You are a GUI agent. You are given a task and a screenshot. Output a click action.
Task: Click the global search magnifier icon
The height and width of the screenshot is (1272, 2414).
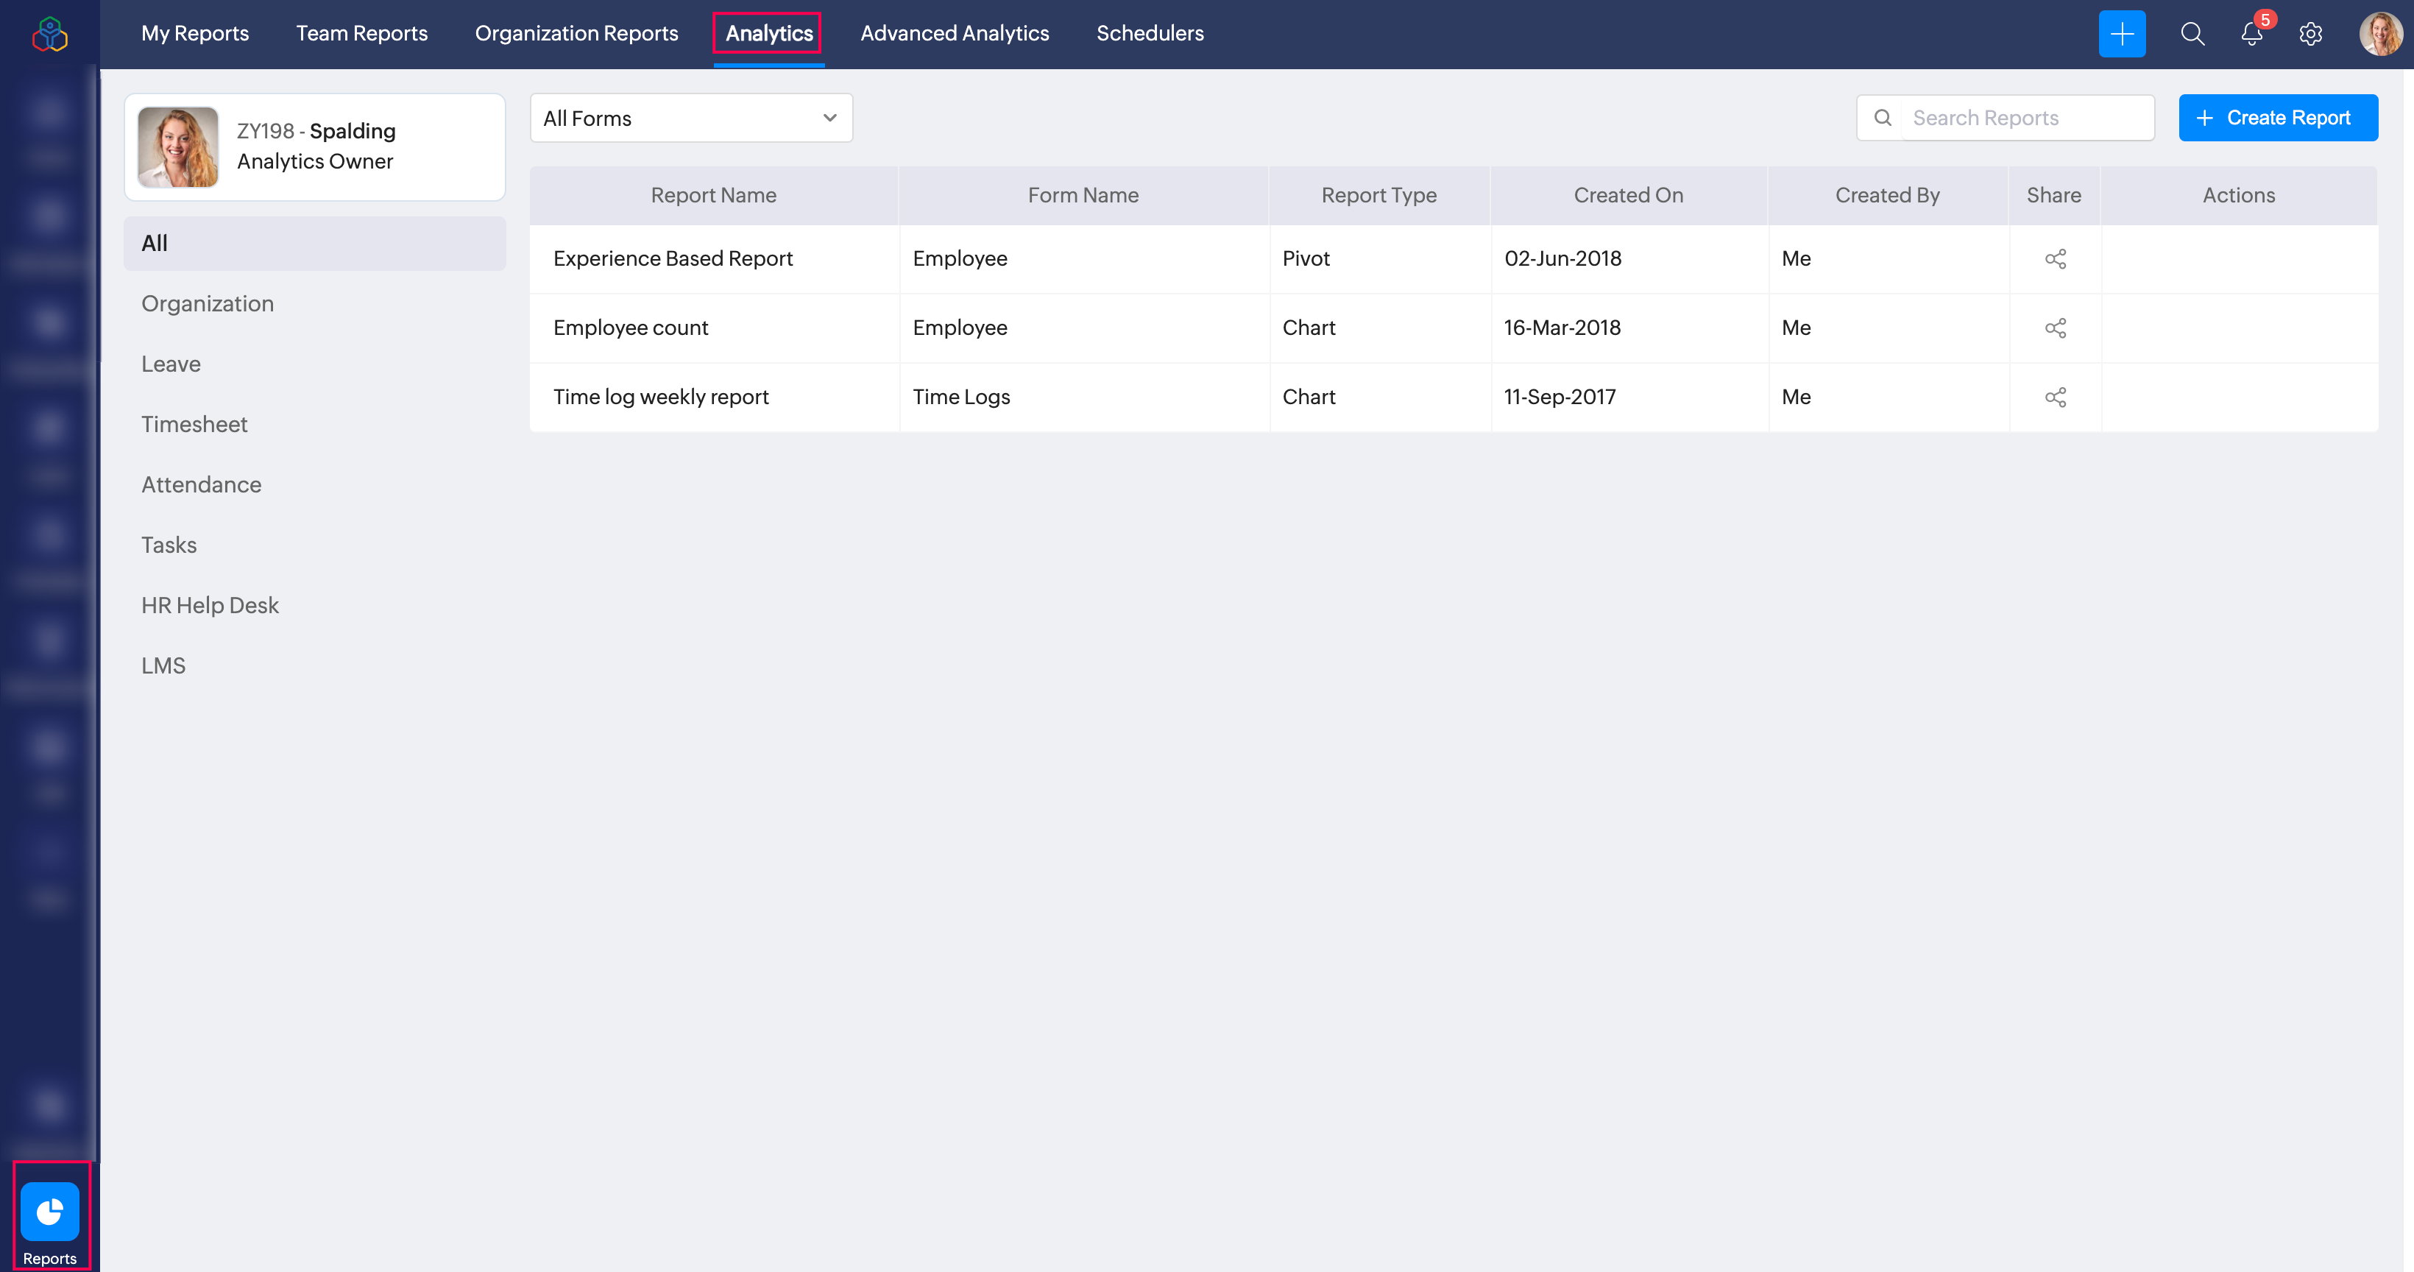click(2192, 34)
